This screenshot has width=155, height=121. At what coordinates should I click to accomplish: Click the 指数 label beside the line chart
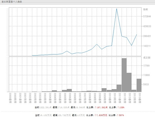(x=145, y=9)
